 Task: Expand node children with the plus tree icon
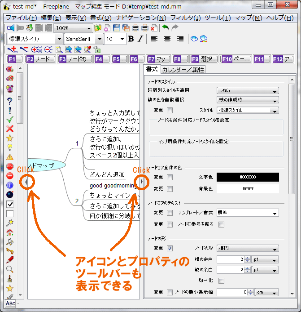36,49
